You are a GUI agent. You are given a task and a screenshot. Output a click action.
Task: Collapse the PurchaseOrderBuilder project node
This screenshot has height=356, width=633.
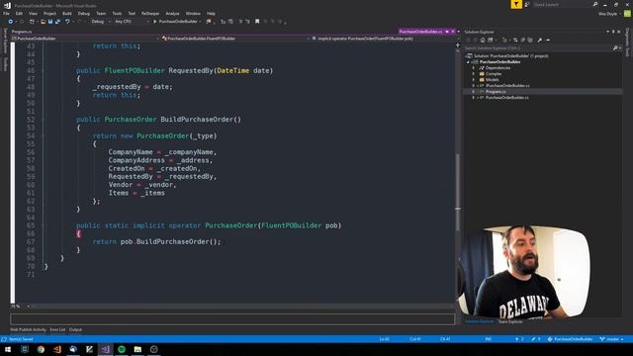pyautogui.click(x=468, y=62)
